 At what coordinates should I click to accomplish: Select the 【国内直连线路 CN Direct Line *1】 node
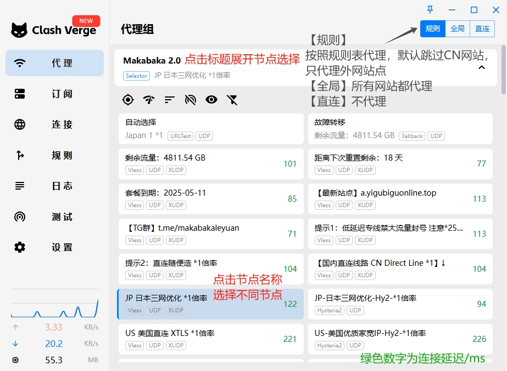click(400, 269)
